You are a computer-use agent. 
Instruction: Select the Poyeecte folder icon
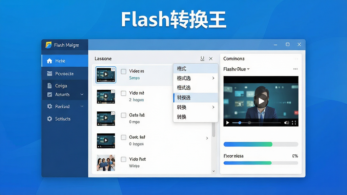(49, 73)
